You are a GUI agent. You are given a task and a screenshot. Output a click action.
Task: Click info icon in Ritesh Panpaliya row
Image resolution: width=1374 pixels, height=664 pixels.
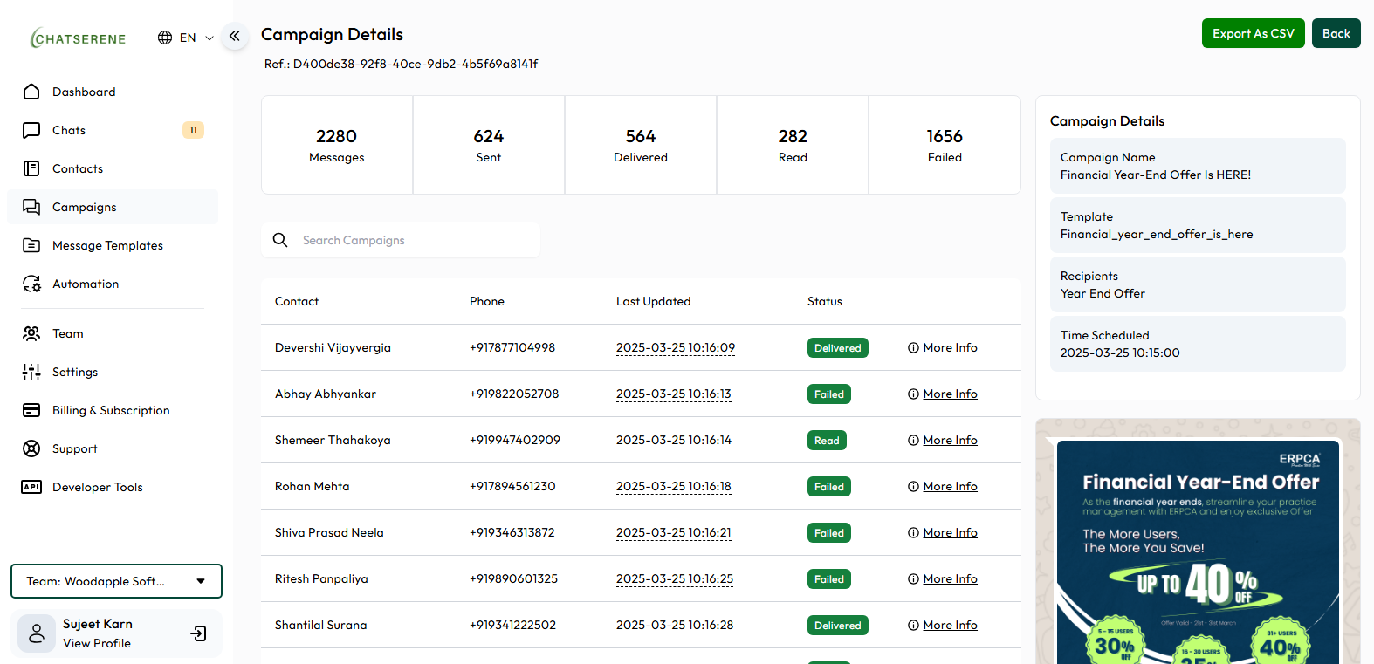(x=913, y=578)
